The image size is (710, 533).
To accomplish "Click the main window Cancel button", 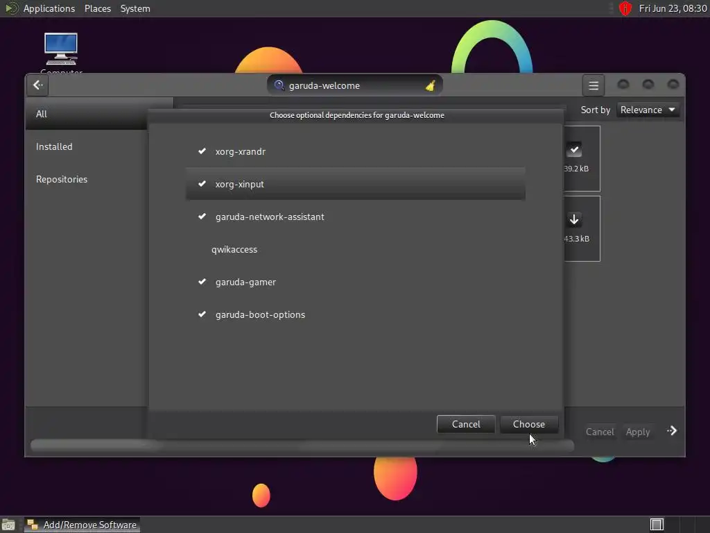I will point(600,432).
